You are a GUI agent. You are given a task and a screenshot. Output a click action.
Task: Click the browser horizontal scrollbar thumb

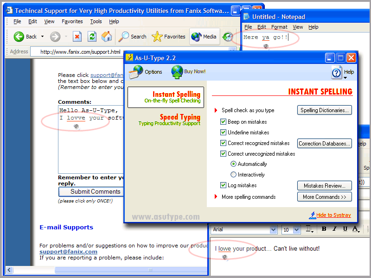point(131,270)
